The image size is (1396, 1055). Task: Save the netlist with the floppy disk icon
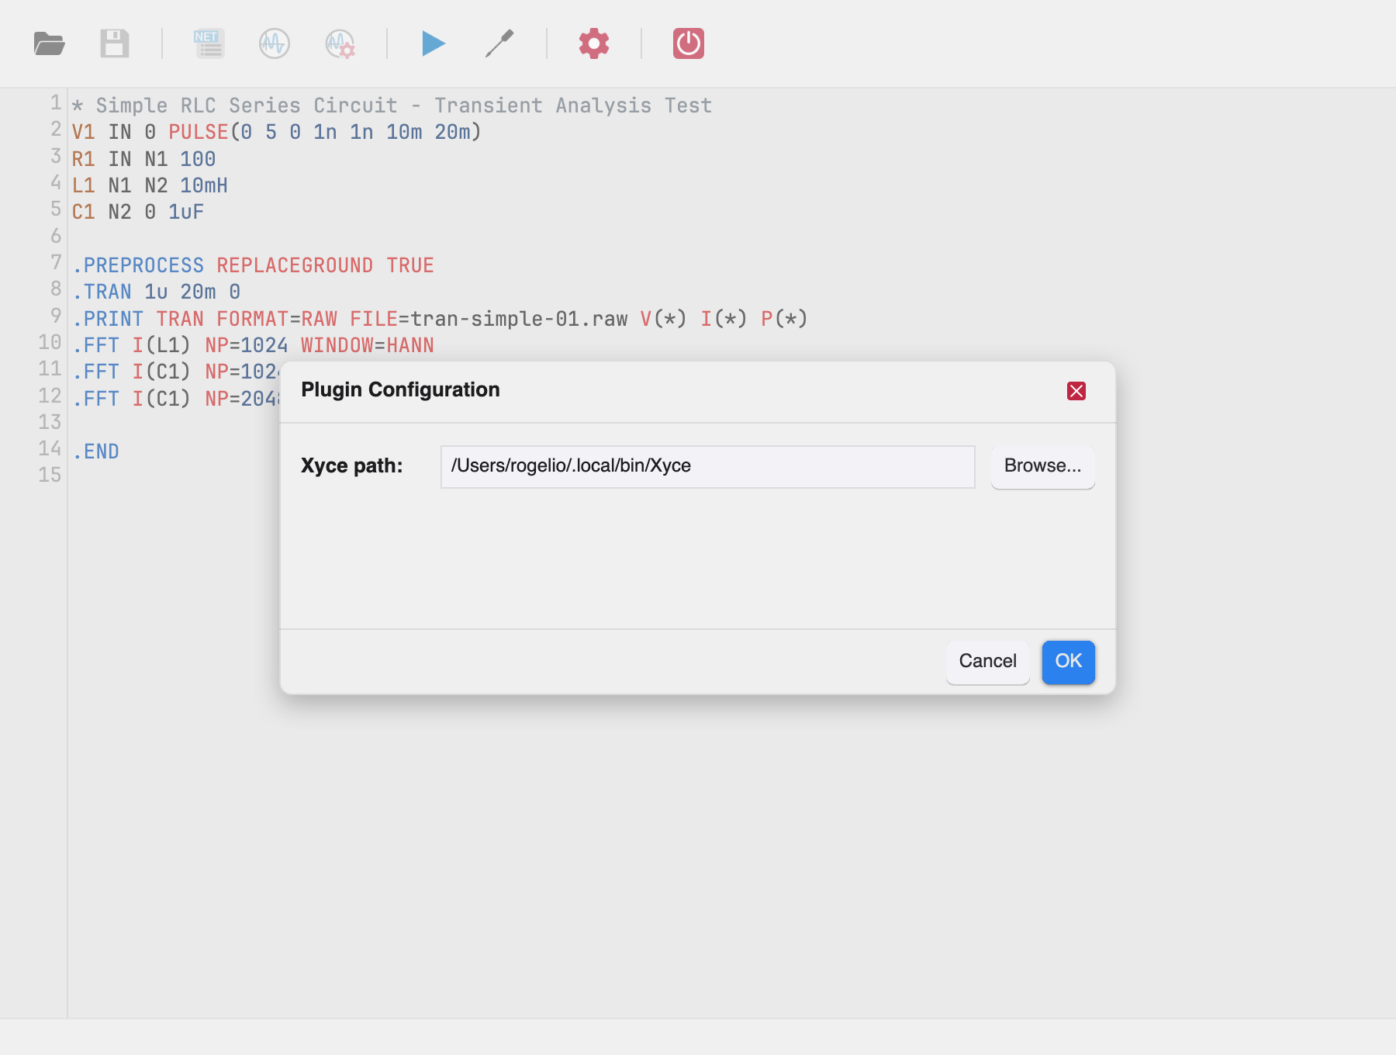point(115,43)
